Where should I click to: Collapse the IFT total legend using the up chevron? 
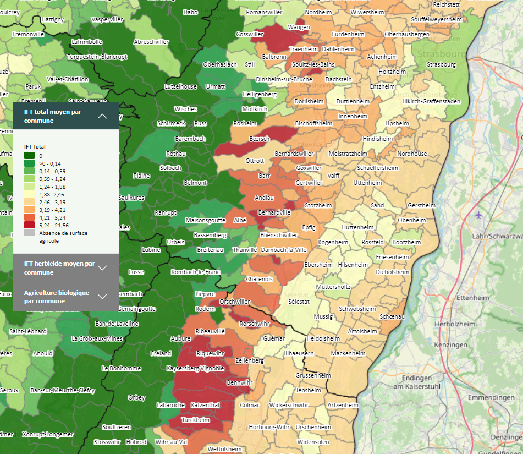pyautogui.click(x=102, y=116)
